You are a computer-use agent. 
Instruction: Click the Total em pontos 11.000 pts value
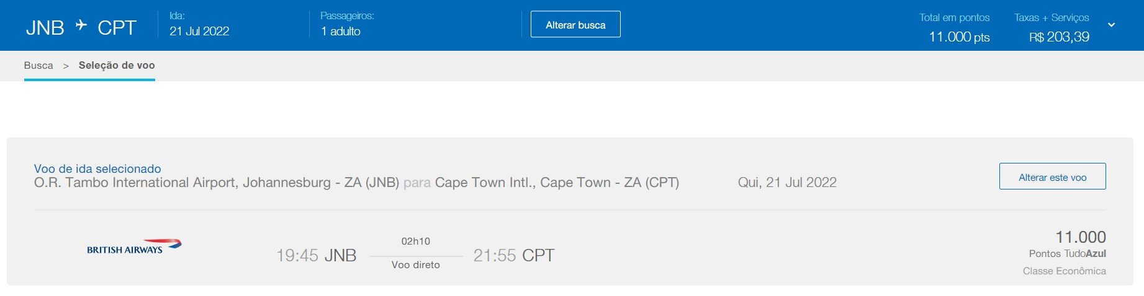pyautogui.click(x=959, y=37)
